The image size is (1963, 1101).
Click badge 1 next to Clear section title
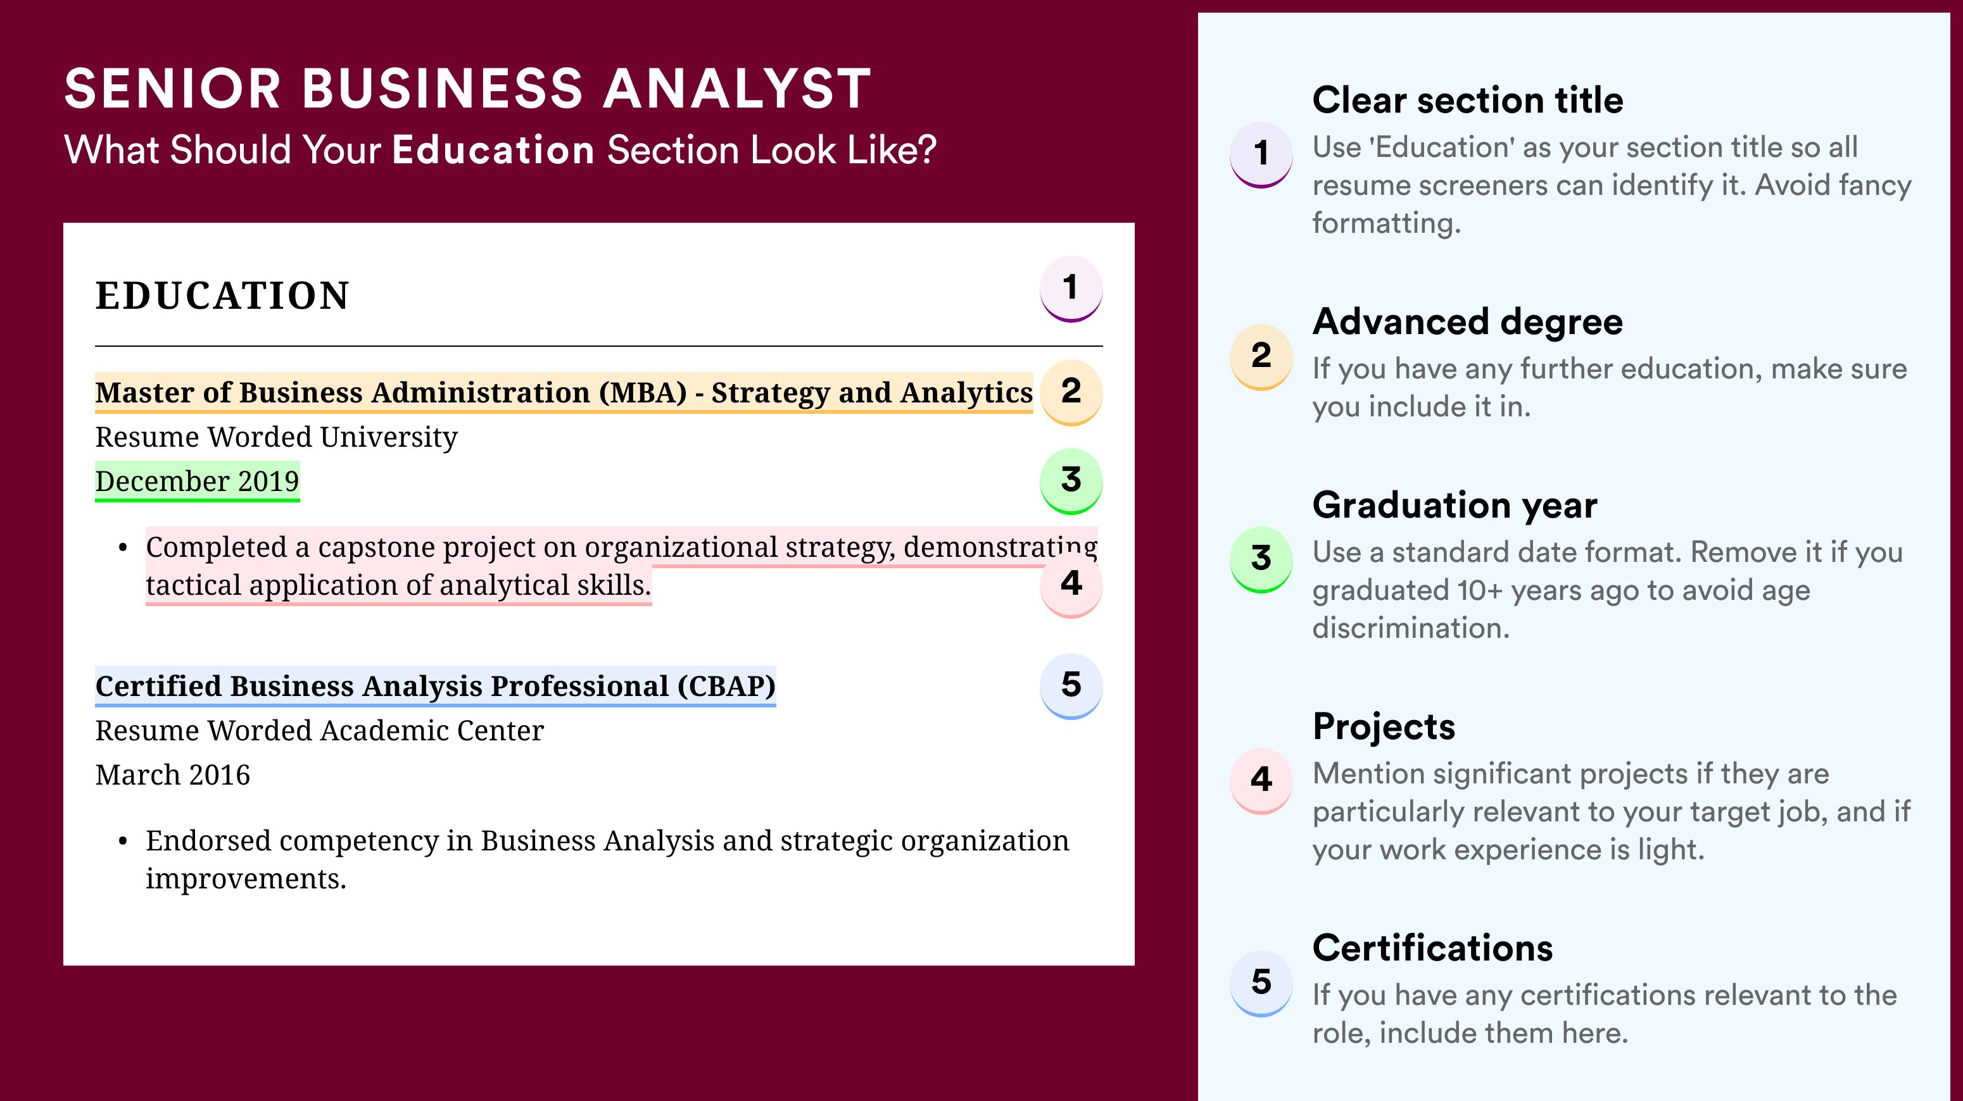[x=1261, y=154]
